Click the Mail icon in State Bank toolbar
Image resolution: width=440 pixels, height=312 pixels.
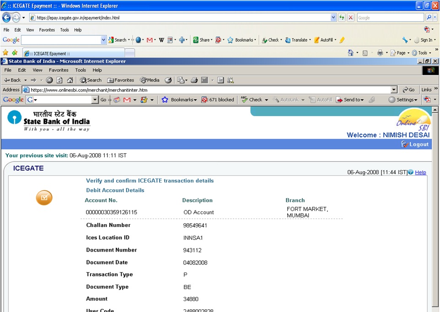182,80
